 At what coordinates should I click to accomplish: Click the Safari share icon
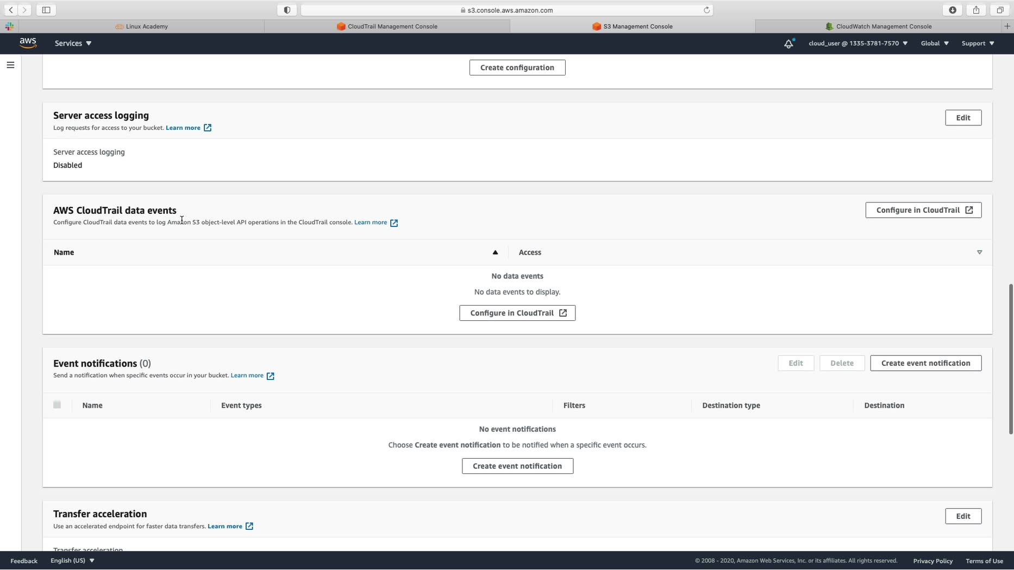tap(977, 10)
